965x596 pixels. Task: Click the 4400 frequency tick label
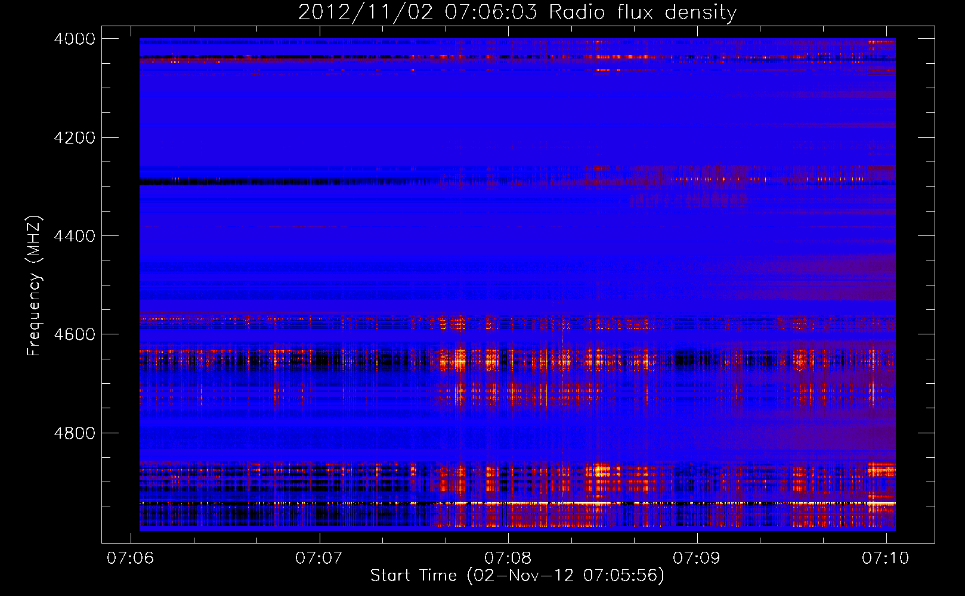(x=75, y=236)
